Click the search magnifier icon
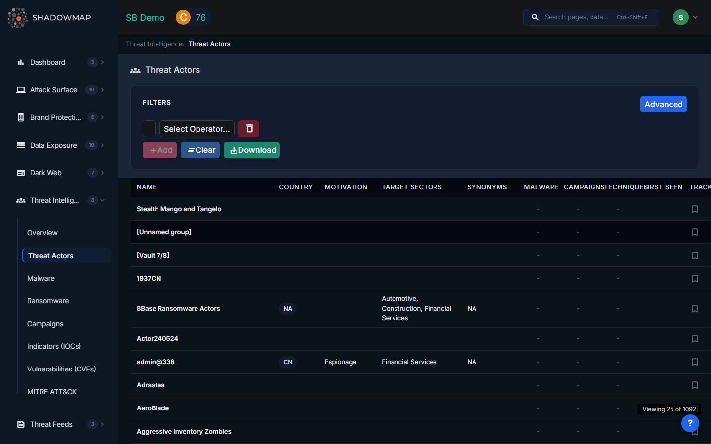 pos(535,17)
